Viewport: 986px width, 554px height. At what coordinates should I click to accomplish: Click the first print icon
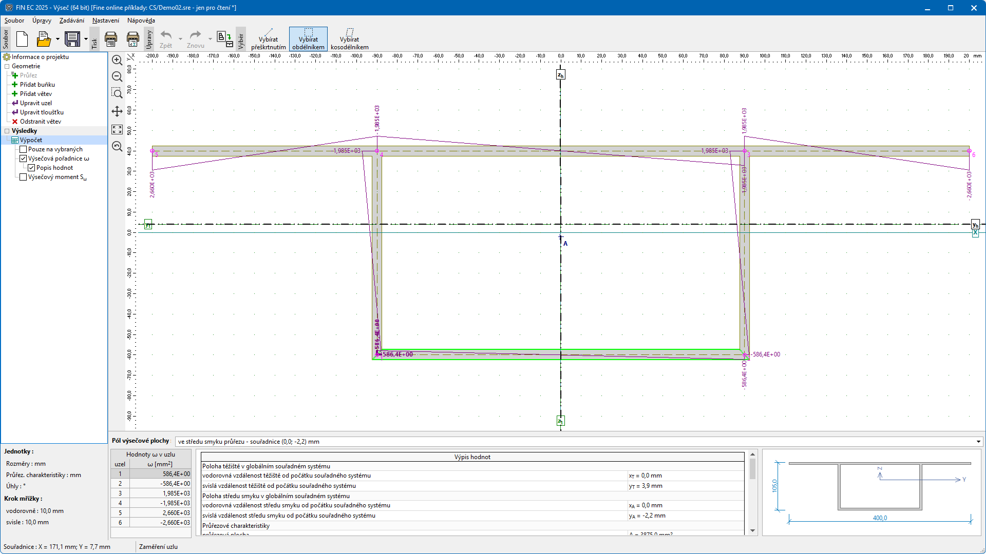tap(111, 39)
